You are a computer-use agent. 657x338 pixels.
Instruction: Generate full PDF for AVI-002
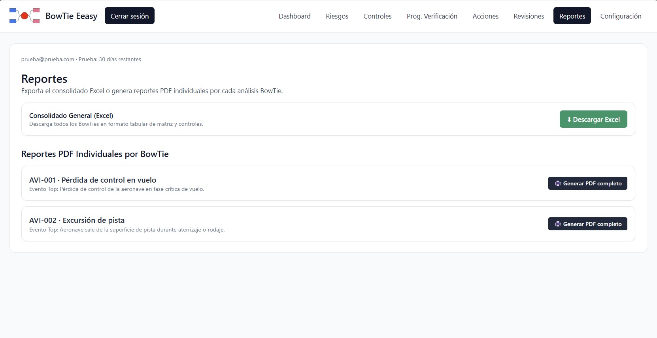coord(587,224)
